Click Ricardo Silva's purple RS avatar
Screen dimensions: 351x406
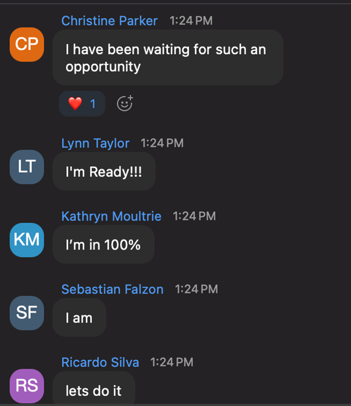27,385
